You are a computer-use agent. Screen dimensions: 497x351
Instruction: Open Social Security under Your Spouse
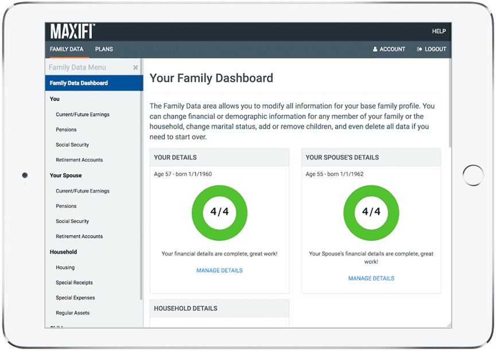(72, 221)
